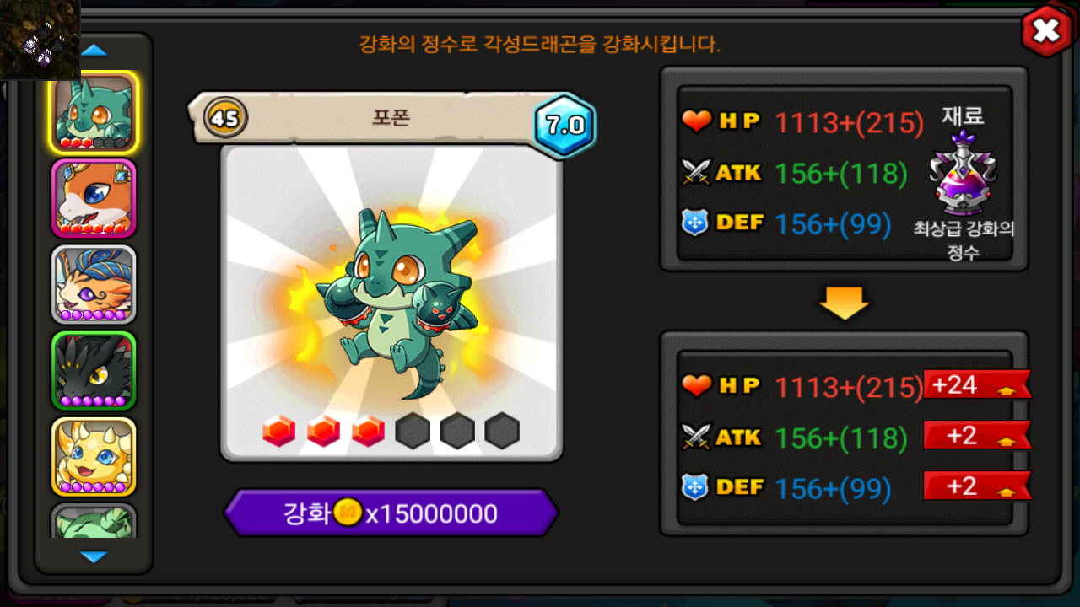Click the blue hexagon 7.0 grade badge
The height and width of the screenshot is (607, 1080).
coord(564,126)
